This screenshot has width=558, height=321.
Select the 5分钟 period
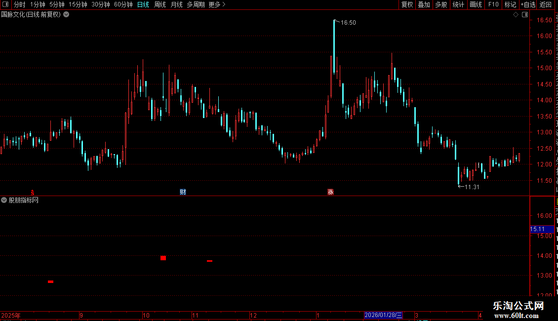(x=57, y=4)
